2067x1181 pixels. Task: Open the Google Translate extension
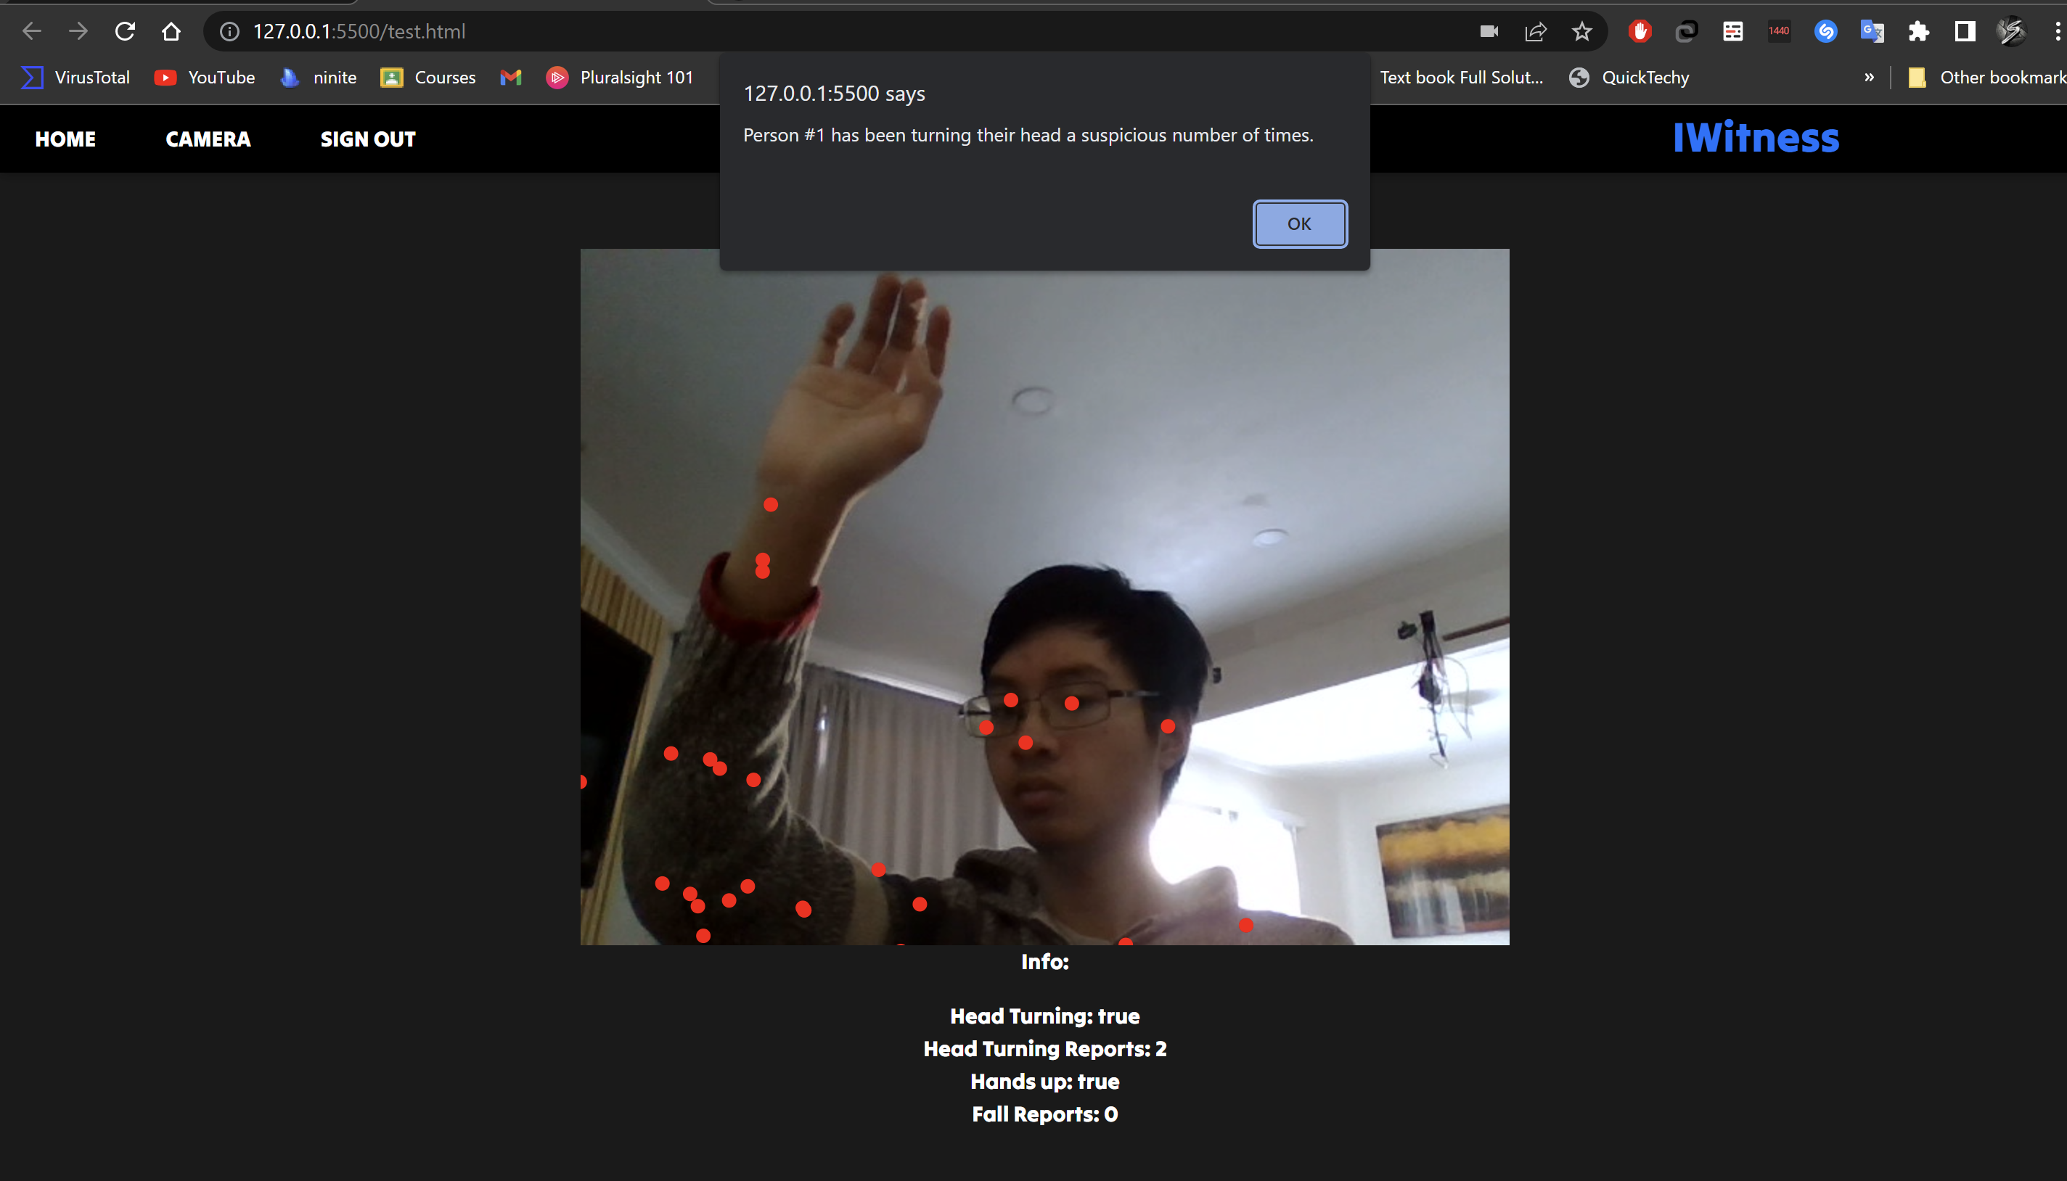[1872, 32]
